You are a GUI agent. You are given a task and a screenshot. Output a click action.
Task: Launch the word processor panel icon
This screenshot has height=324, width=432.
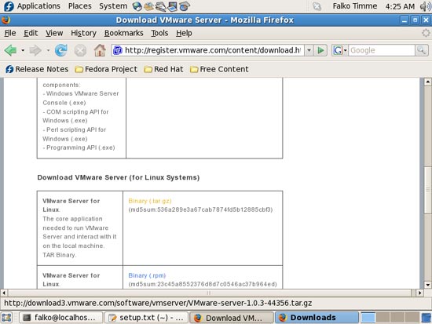(x=160, y=6)
